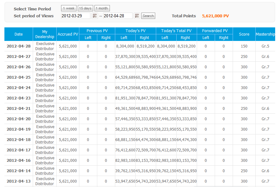Select the date cell 2012-04-26
The image size is (278, 187).
click(x=19, y=67)
